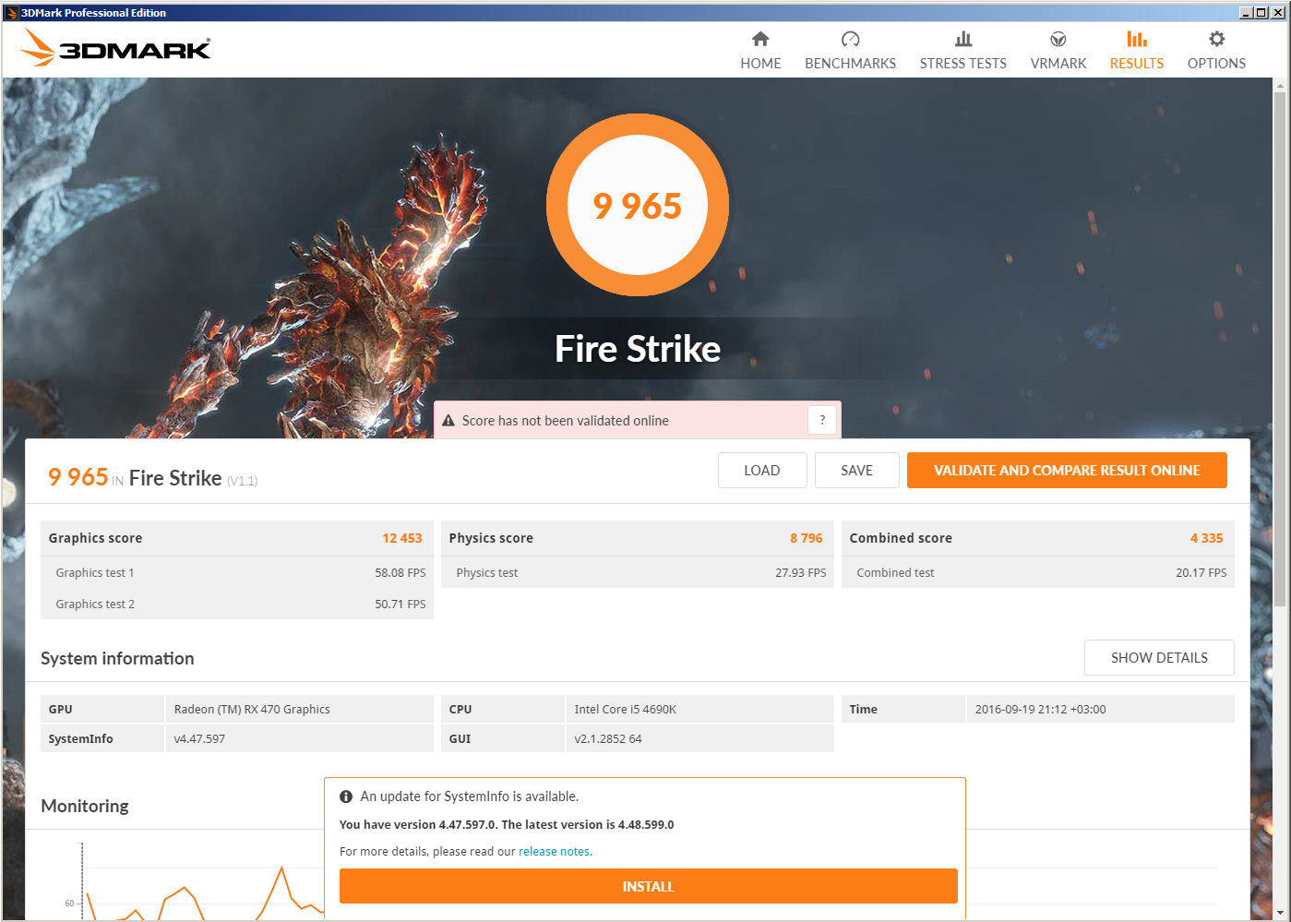
Task: Minimize the 3DMark window
Action: point(1246,13)
